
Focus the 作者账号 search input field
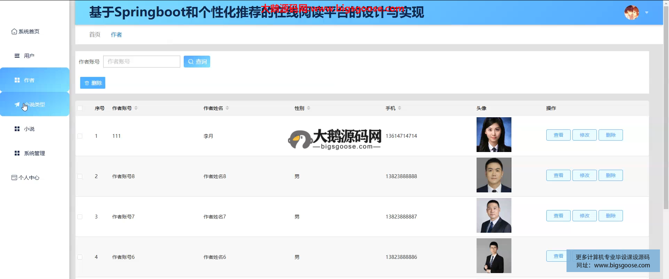tap(142, 62)
